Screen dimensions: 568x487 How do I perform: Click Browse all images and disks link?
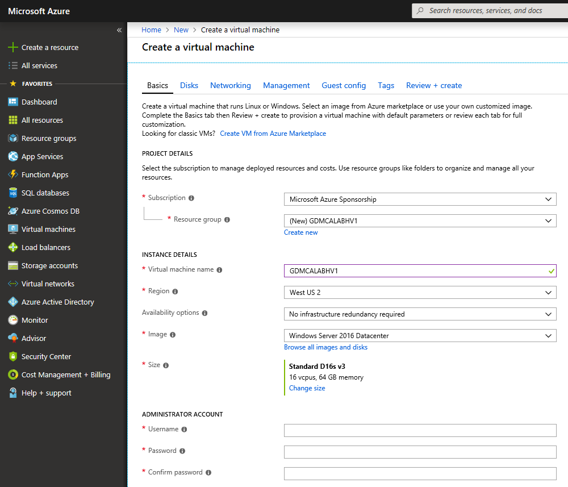coord(325,347)
